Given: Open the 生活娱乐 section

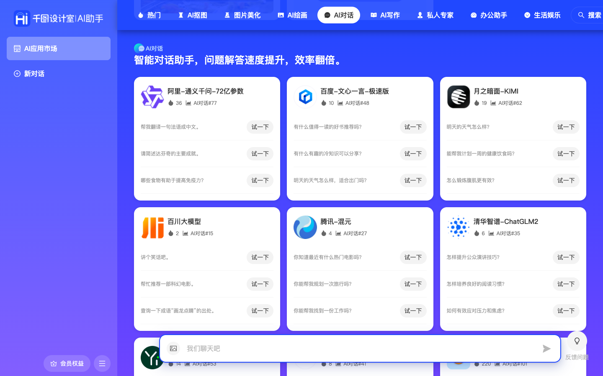Looking at the screenshot, I should pos(542,15).
